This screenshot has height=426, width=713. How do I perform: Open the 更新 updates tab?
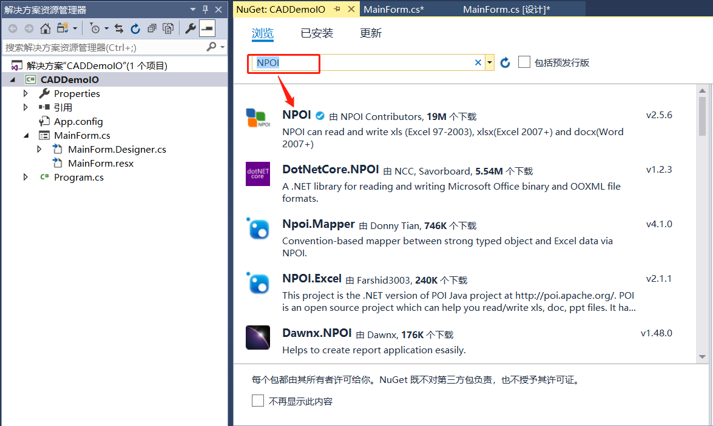coord(371,33)
